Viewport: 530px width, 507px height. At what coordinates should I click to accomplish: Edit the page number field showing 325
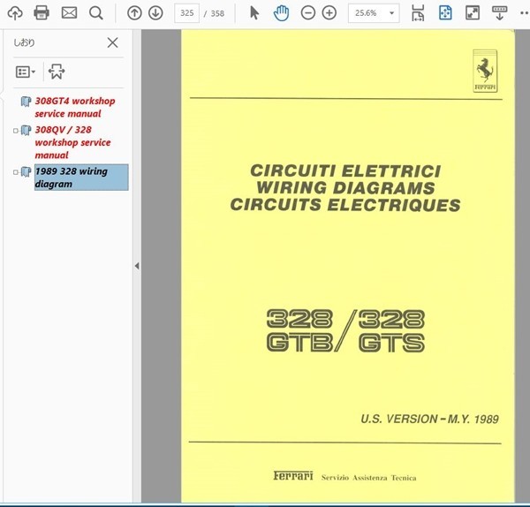coord(186,13)
